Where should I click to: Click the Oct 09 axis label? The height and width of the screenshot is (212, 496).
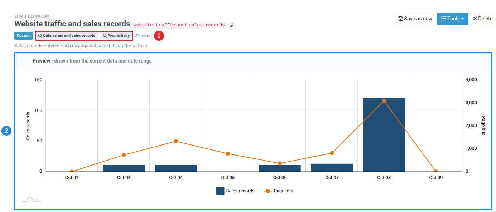point(436,178)
